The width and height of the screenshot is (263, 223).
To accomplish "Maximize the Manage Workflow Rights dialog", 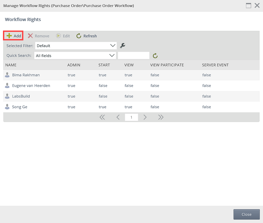I will tap(249, 6).
